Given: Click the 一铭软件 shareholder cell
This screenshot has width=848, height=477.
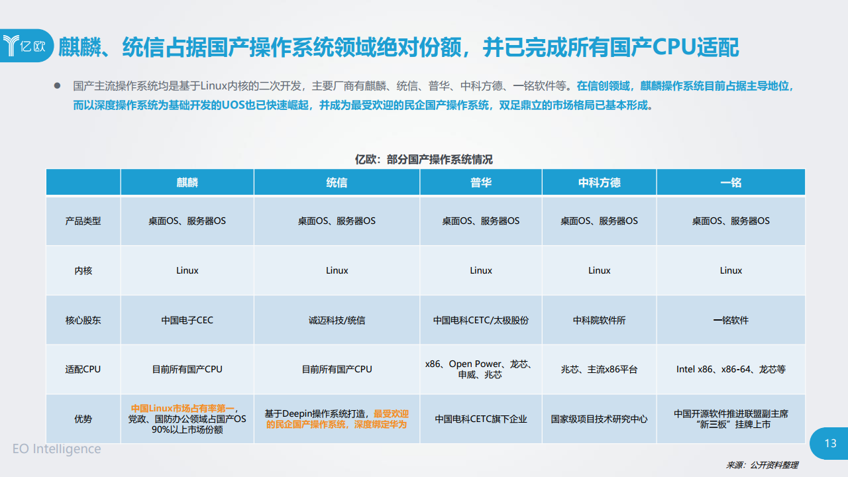Looking at the screenshot, I should click(x=731, y=320).
